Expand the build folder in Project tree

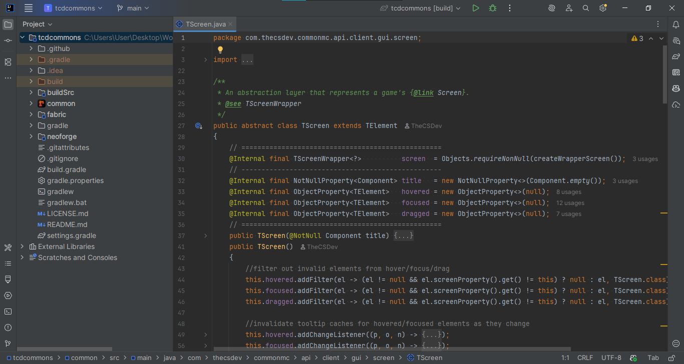(30, 81)
